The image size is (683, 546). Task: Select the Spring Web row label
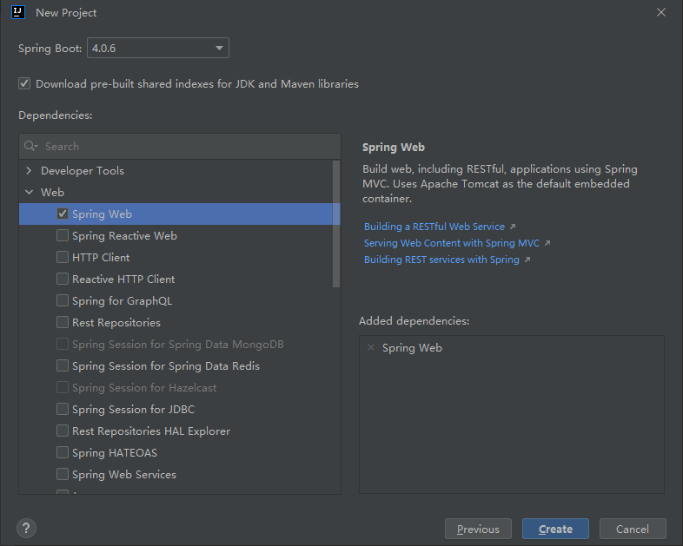[x=102, y=214]
